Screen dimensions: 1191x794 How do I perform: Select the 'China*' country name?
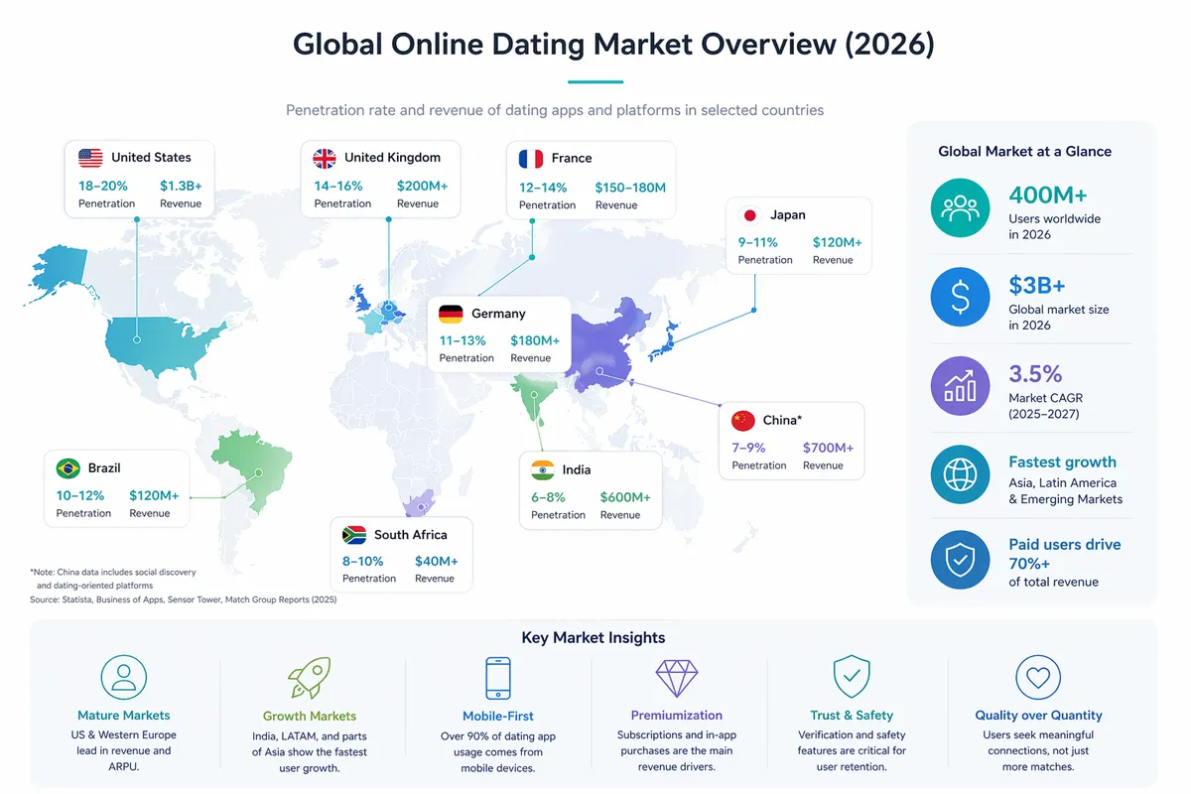point(781,421)
